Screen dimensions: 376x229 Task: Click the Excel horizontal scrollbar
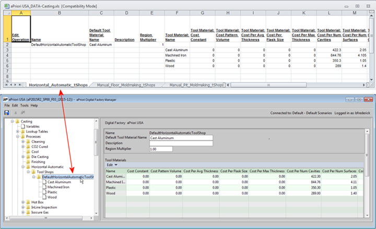click(268, 85)
